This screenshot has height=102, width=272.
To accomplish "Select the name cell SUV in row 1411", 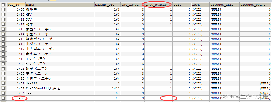I will click(x=60, y=19).
